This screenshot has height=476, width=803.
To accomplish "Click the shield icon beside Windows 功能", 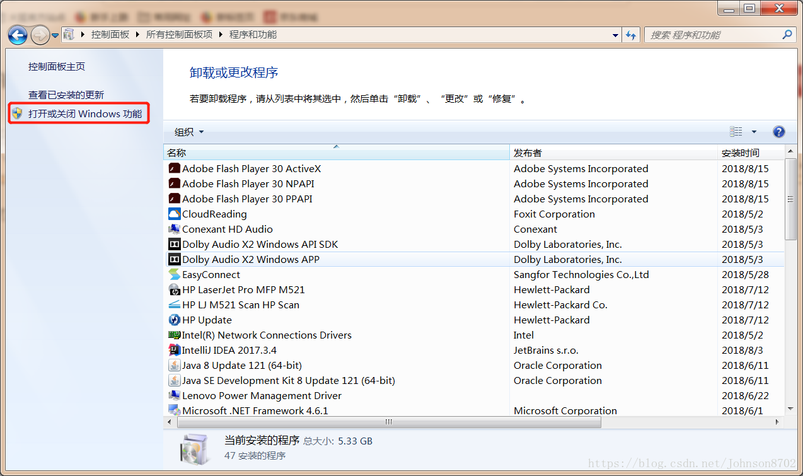I will pyautogui.click(x=17, y=113).
